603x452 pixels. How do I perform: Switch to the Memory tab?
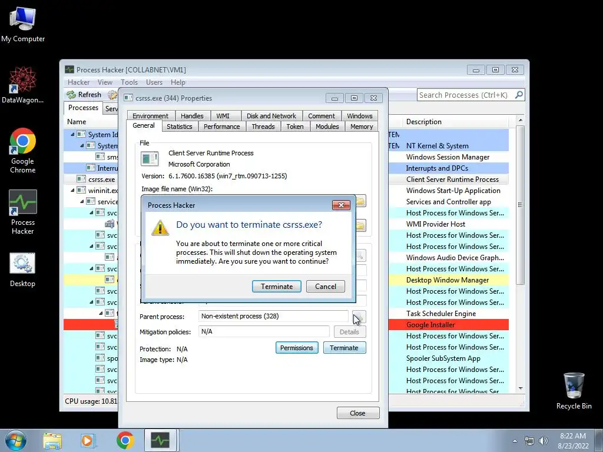(362, 127)
